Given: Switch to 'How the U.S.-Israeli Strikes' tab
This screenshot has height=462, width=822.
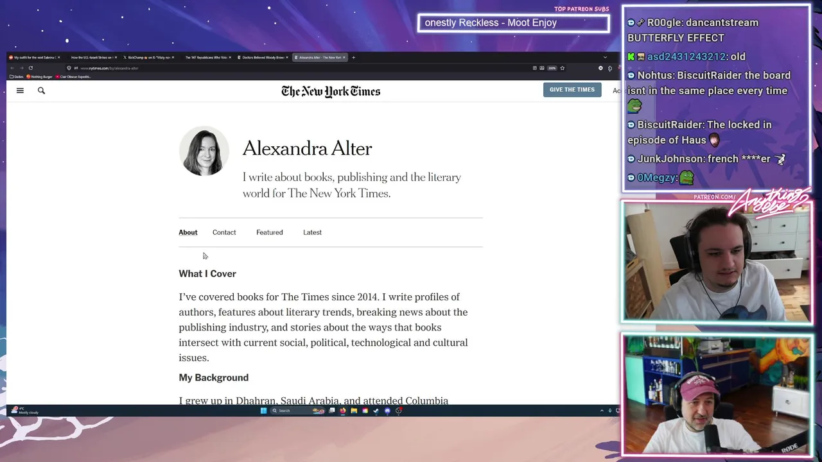Looking at the screenshot, I should (92, 57).
